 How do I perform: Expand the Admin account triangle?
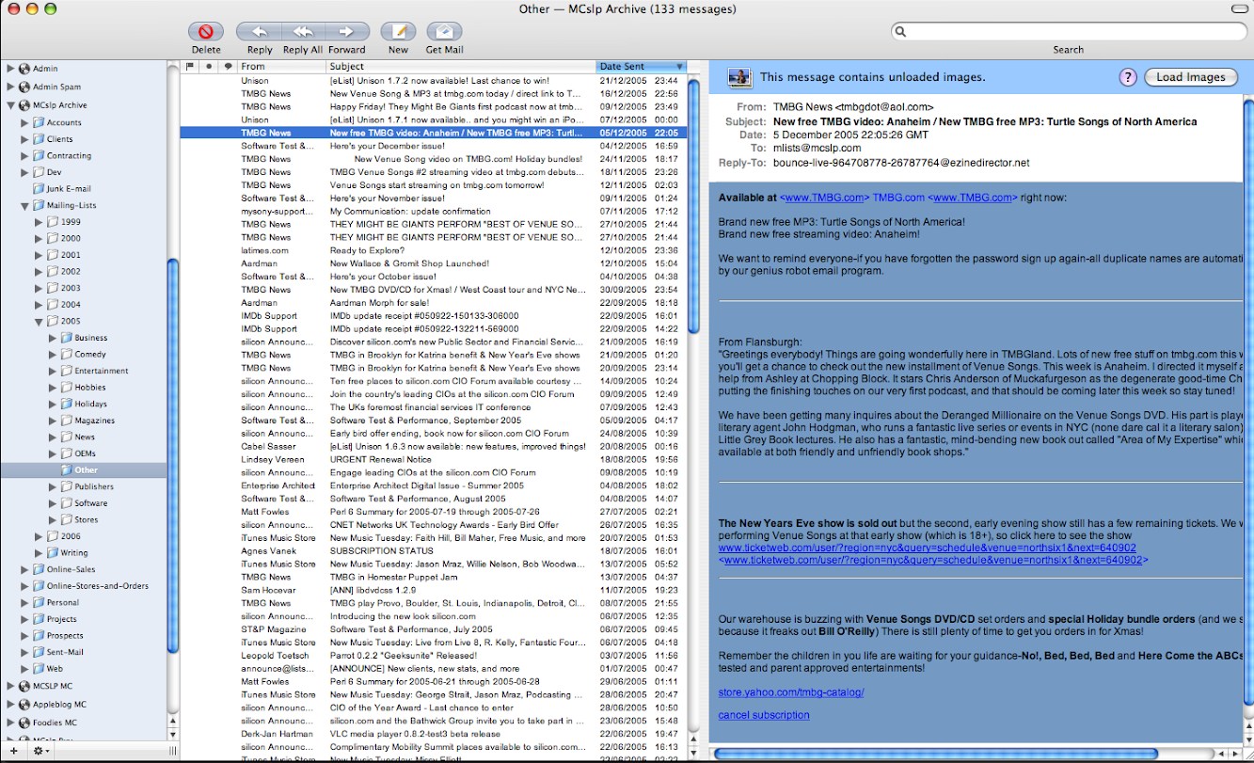tap(10, 69)
